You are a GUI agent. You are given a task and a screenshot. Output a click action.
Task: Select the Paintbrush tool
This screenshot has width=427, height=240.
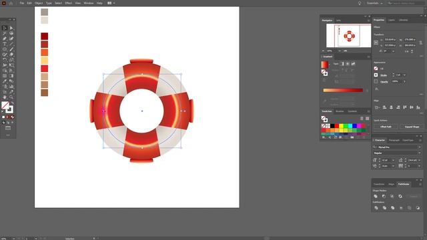(11, 49)
